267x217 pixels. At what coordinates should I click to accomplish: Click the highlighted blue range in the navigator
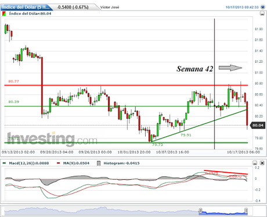(x=223, y=213)
